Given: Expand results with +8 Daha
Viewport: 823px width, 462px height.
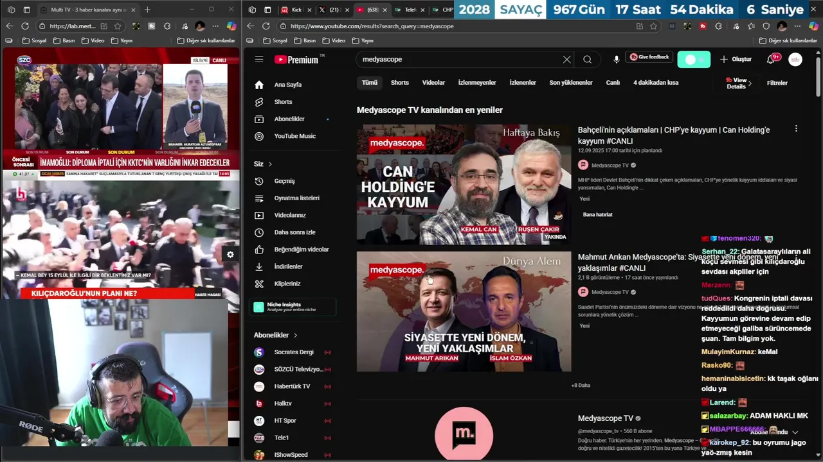Looking at the screenshot, I should 581,385.
